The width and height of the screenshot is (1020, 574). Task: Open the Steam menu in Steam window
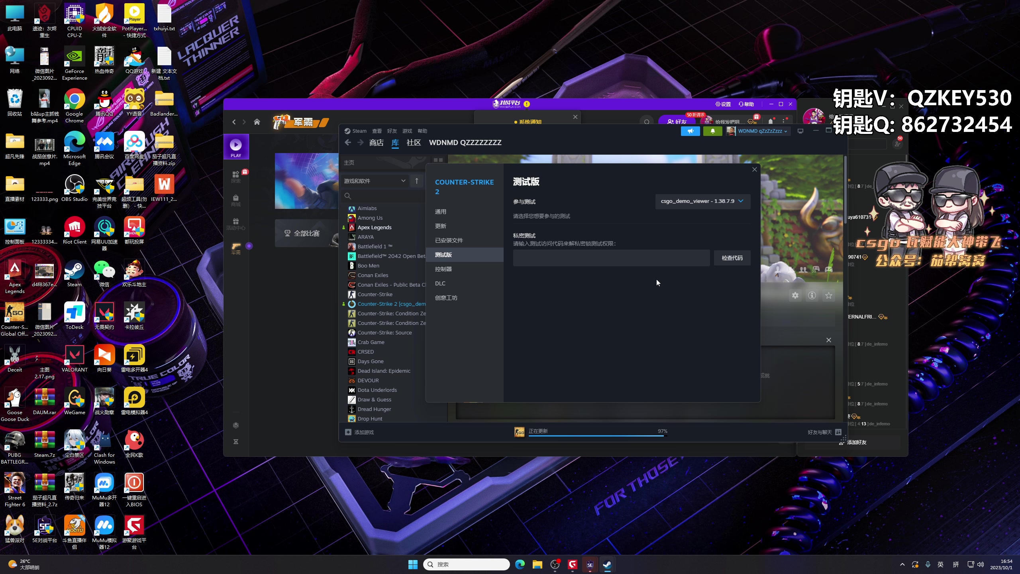tap(359, 131)
